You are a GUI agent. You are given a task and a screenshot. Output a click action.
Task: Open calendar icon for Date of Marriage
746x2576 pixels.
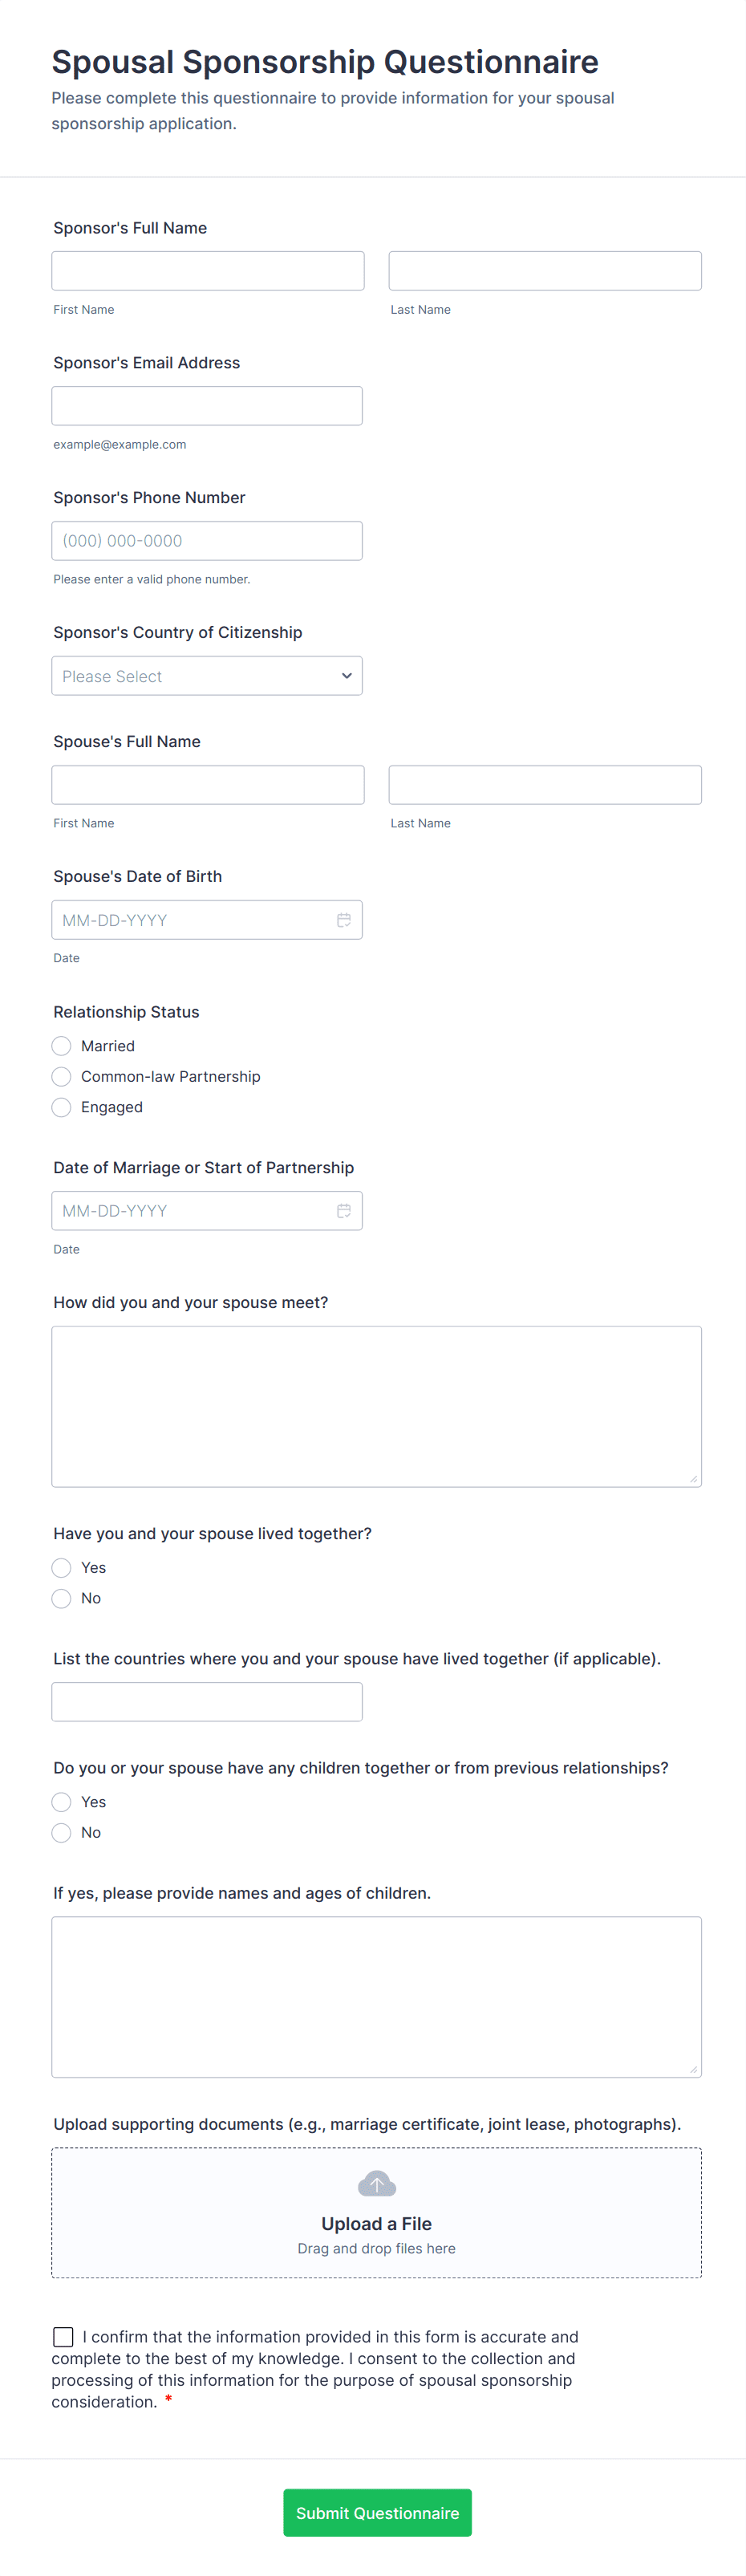[343, 1211]
